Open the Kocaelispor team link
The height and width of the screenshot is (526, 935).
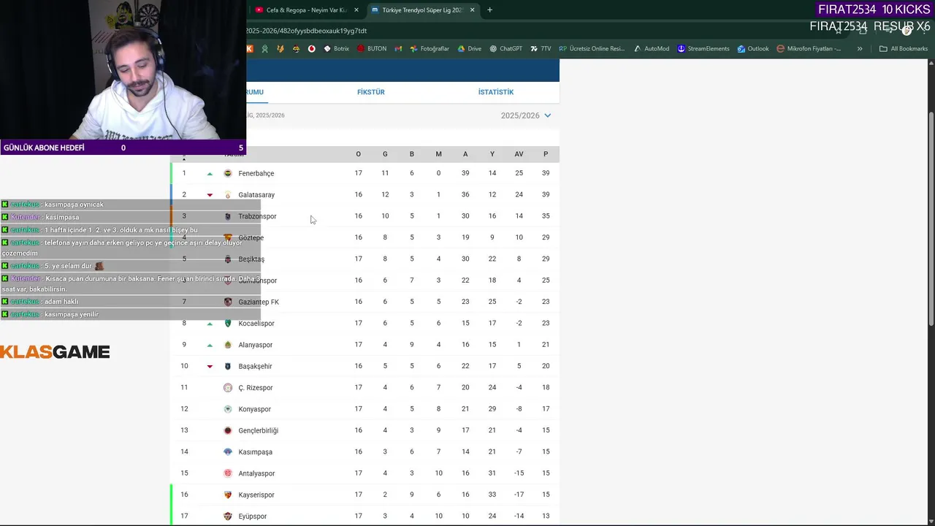click(256, 324)
